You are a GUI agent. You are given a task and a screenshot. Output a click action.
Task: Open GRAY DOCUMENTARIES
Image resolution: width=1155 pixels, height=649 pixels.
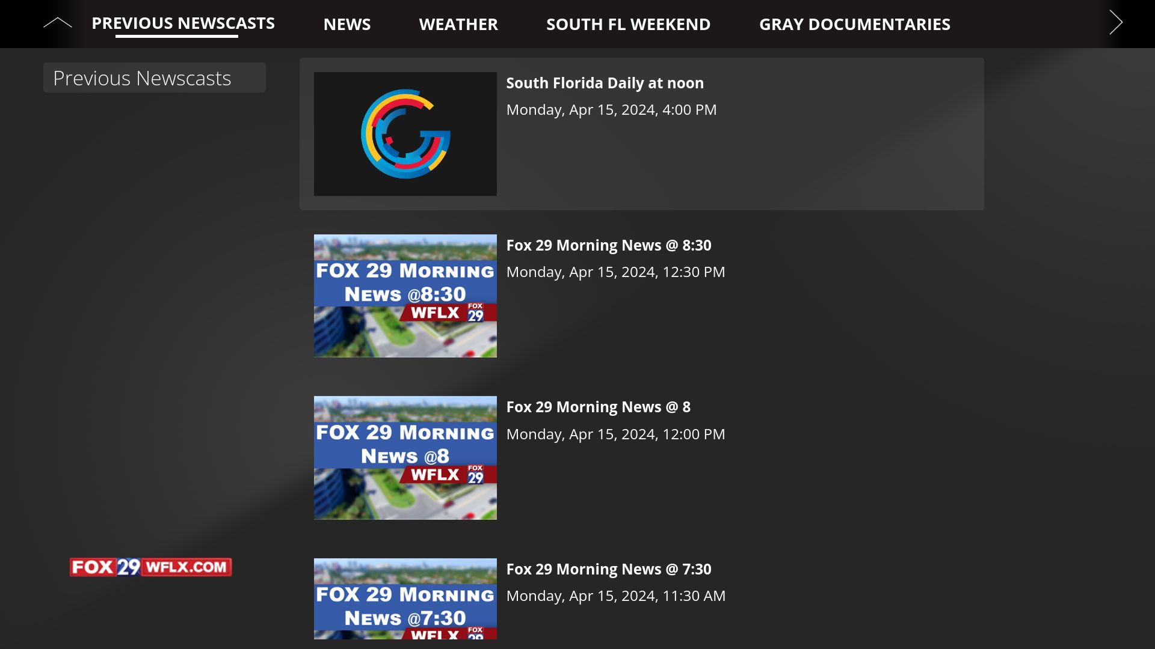coord(855,24)
